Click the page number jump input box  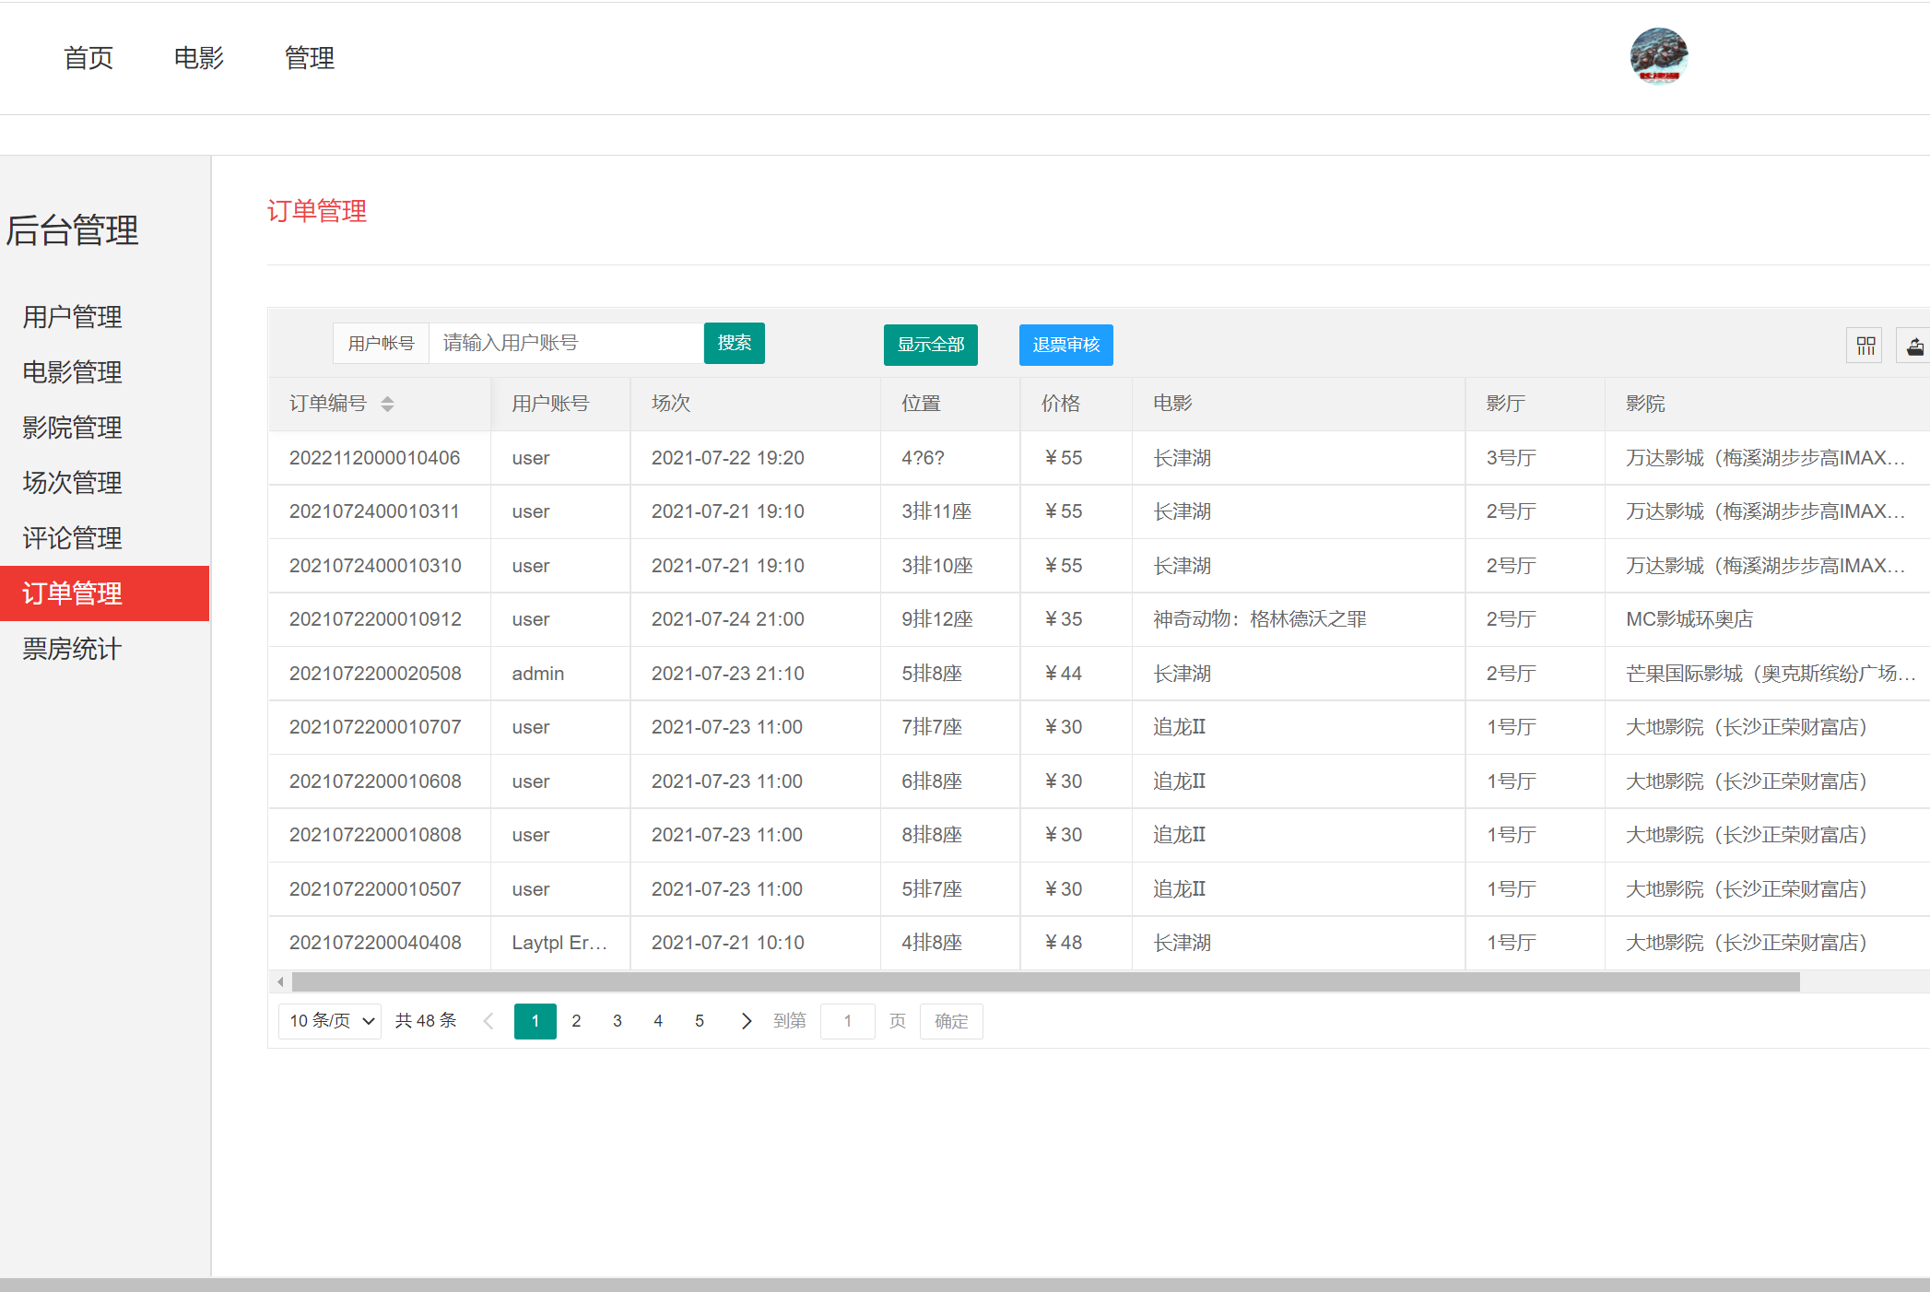(x=847, y=1021)
